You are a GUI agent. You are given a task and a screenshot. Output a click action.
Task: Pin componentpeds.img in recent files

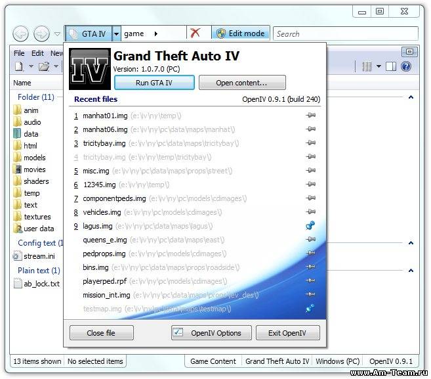[310, 198]
